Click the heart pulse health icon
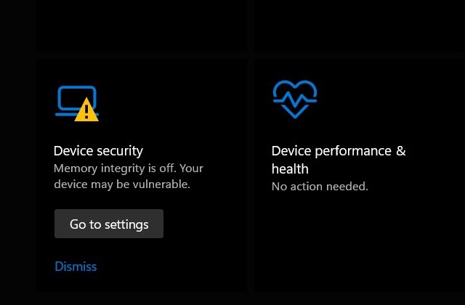This screenshot has height=305, width=465. coord(295,99)
